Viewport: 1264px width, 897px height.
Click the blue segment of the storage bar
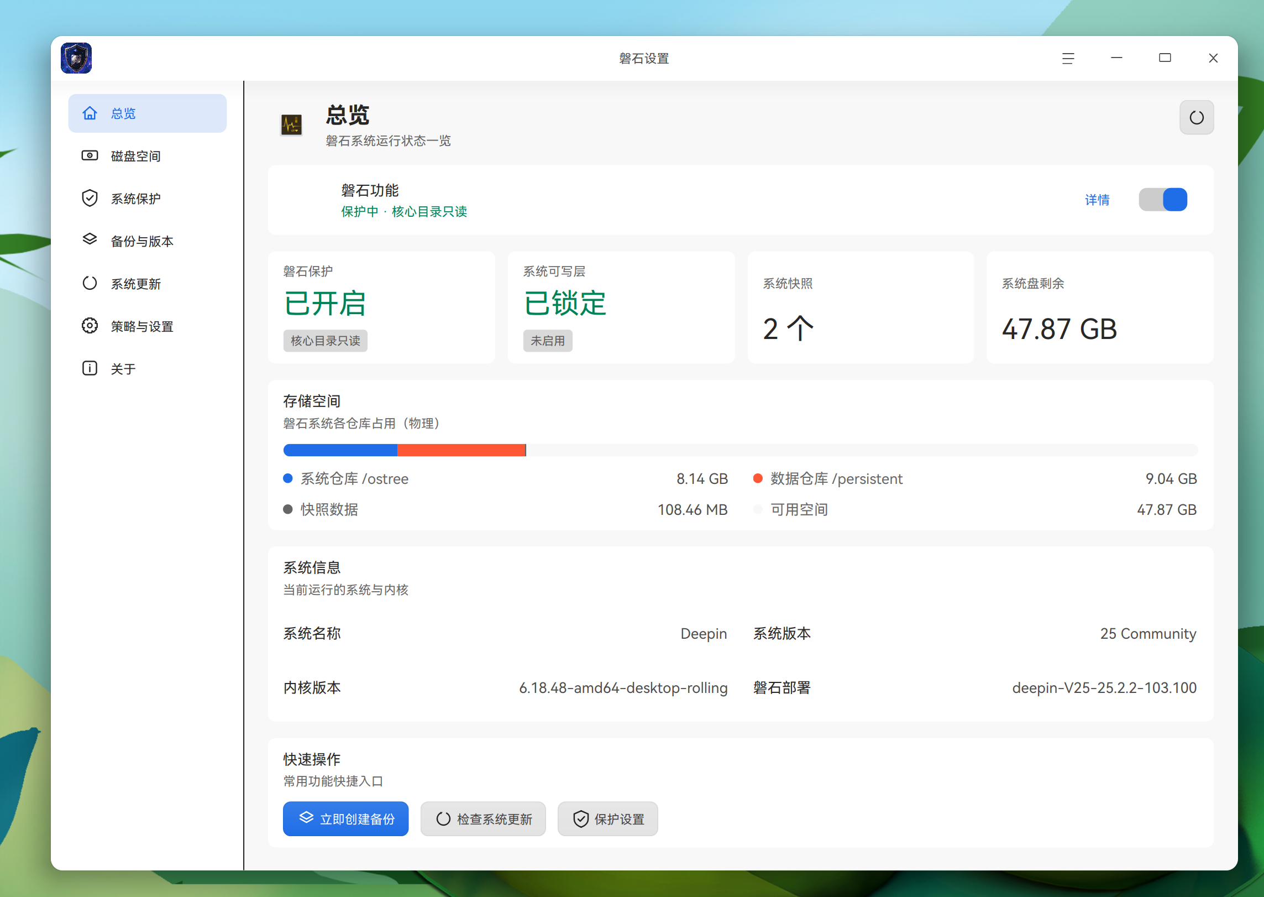coord(340,450)
